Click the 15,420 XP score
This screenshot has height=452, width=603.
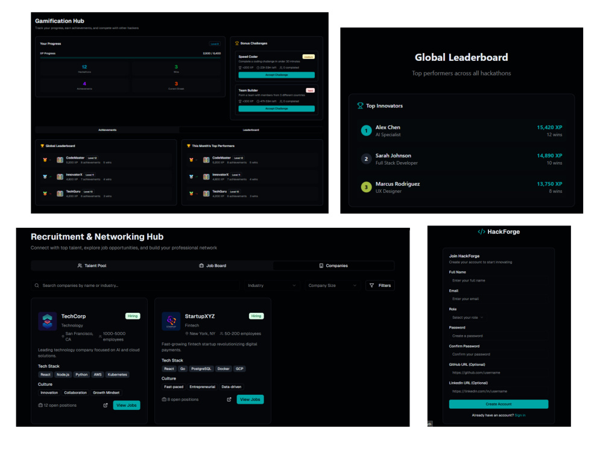549,128
